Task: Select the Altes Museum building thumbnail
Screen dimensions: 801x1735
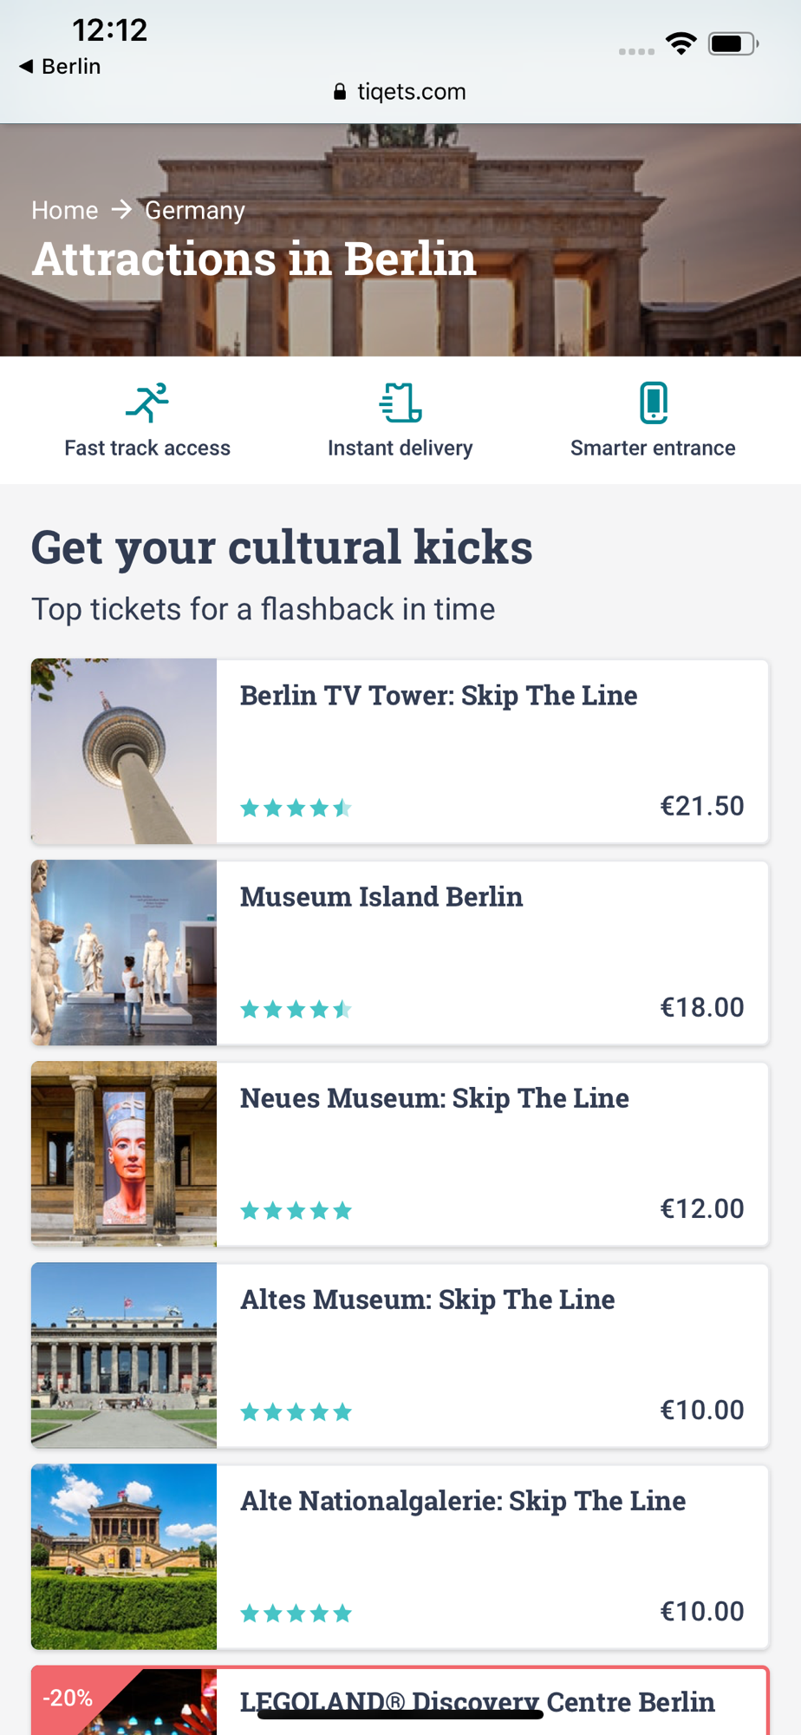Action: click(x=124, y=1355)
